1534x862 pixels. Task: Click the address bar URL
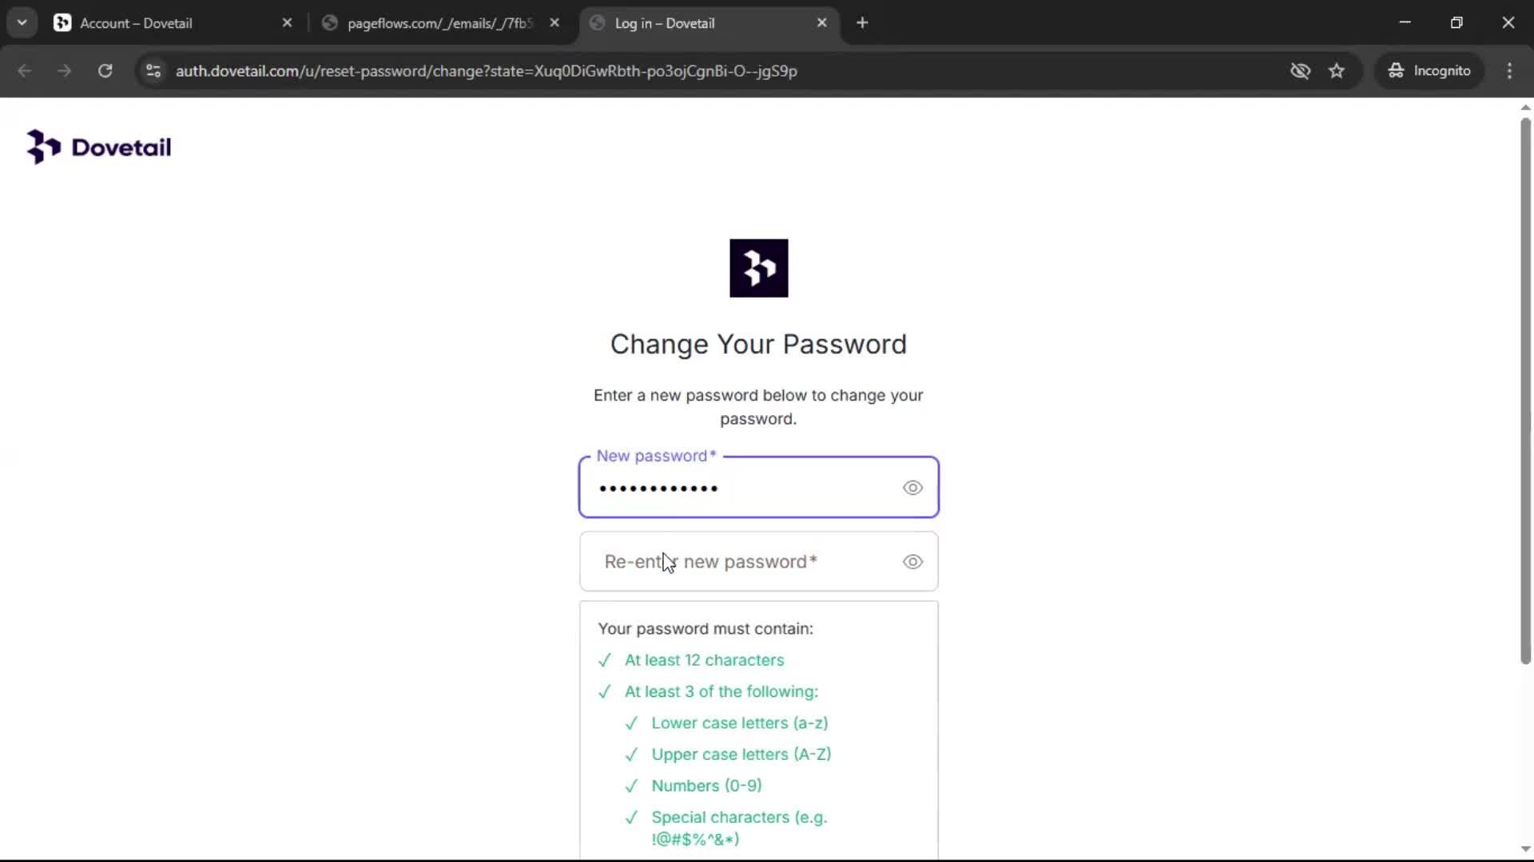click(x=486, y=71)
